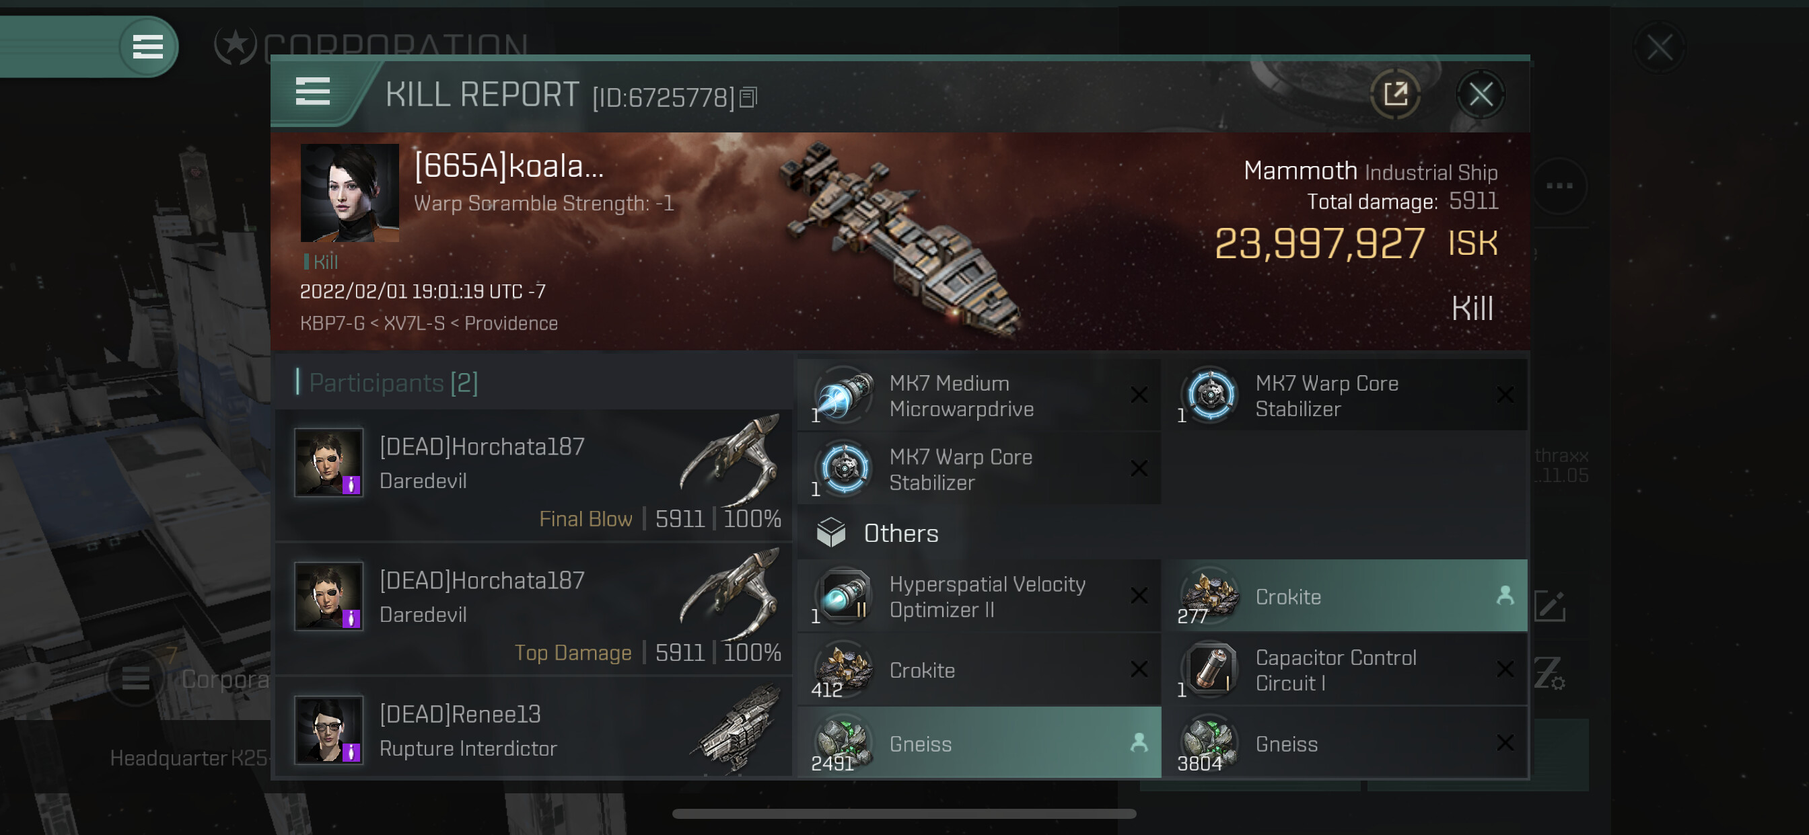View the victim koala portrait
This screenshot has width=1809, height=835.
coord(350,193)
